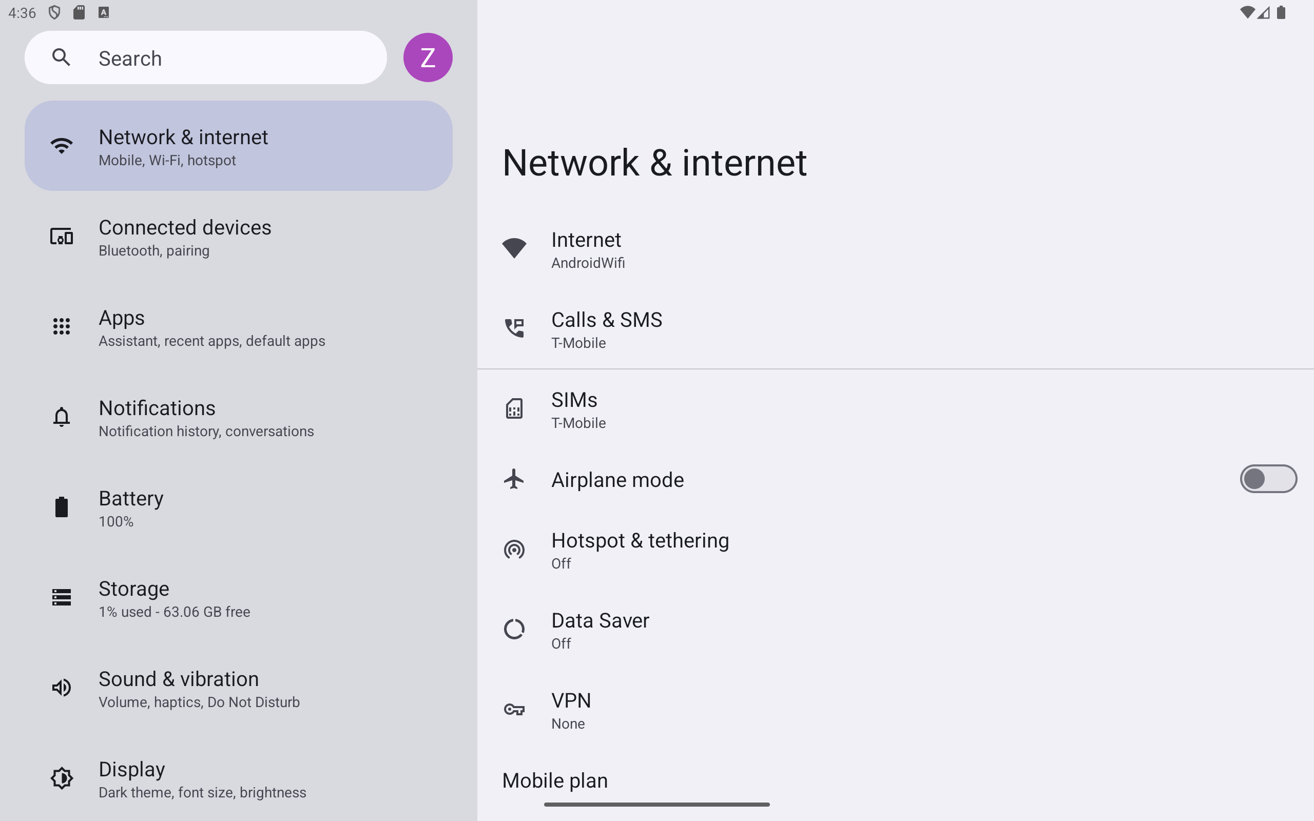Open the Z profile avatar
Viewport: 1314px width, 821px height.
point(428,57)
